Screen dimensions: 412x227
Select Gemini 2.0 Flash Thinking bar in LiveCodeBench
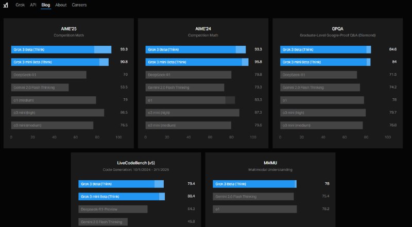pyautogui.click(x=103, y=222)
